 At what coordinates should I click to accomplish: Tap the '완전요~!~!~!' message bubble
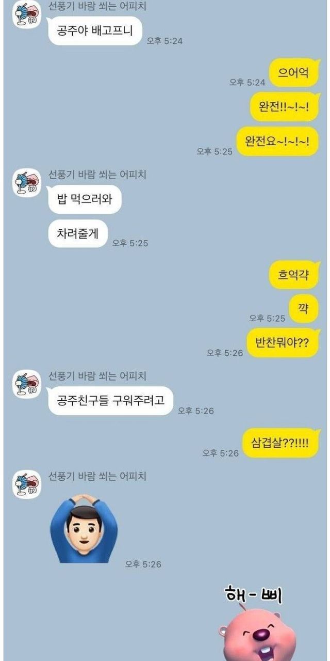(278, 141)
